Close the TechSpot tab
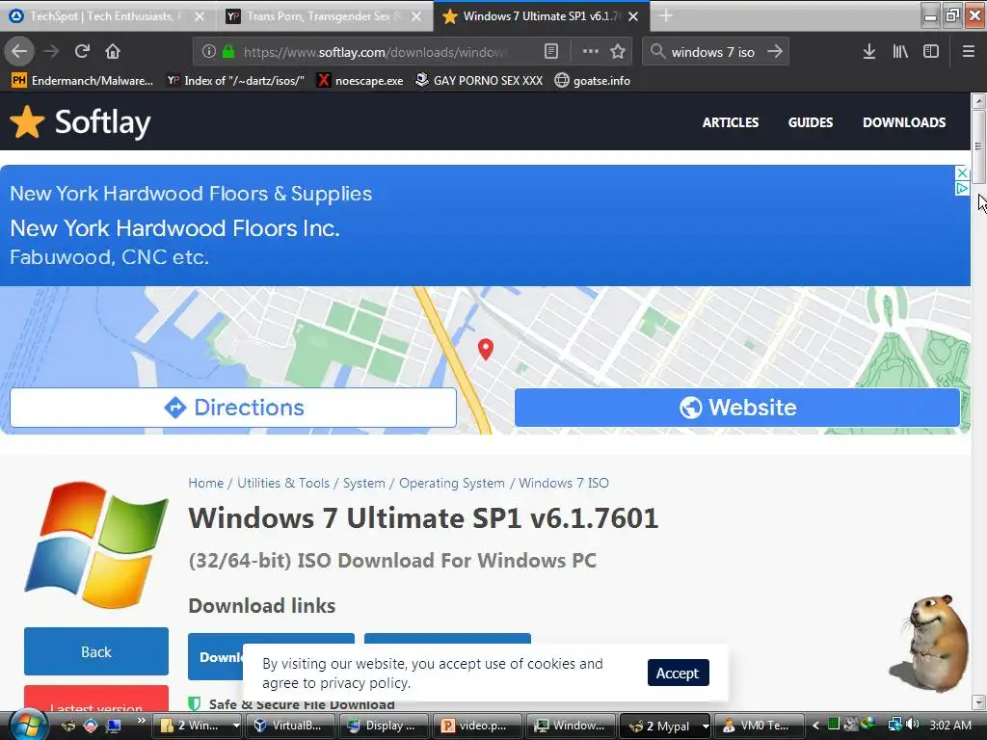 tap(200, 16)
